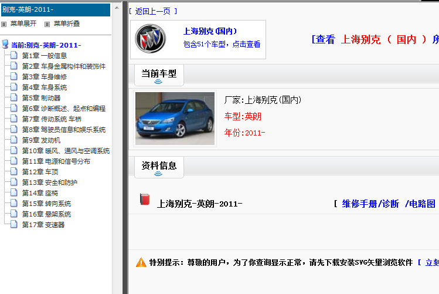
Task: Select 第3章 车身维修 in the tree
Action: (45, 77)
